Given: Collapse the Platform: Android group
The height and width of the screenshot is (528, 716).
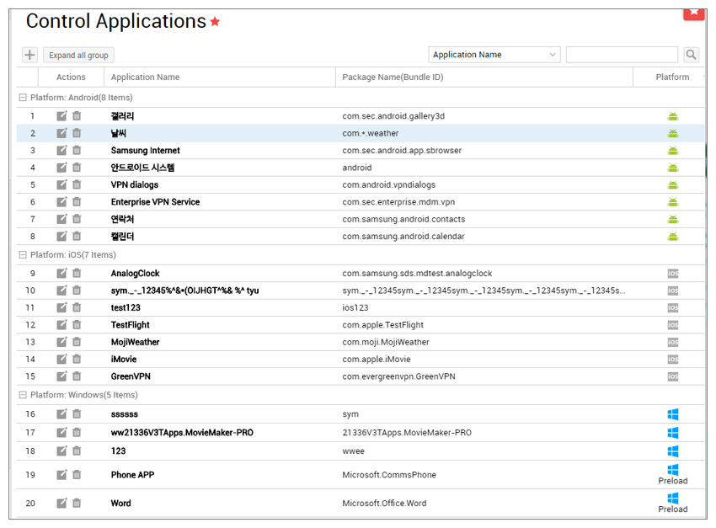Looking at the screenshot, I should pyautogui.click(x=23, y=98).
